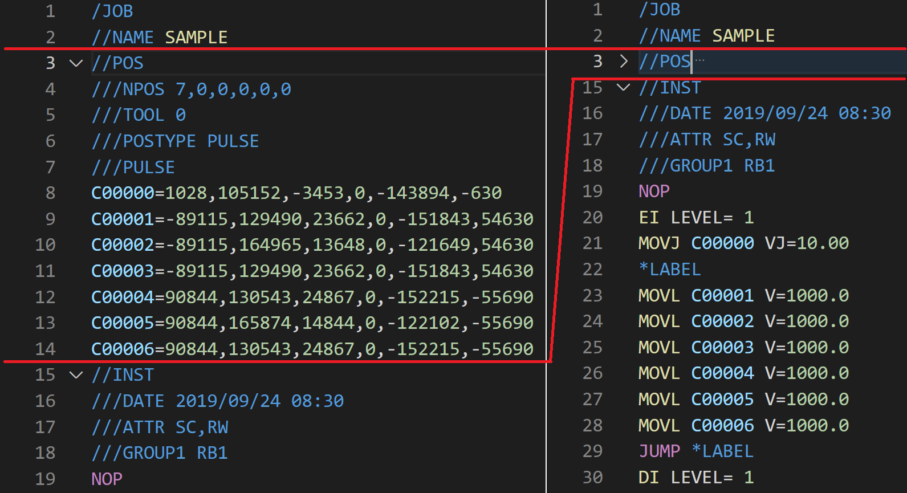Click the MOVL C00001 V=1000.0 instruction
The height and width of the screenshot is (493, 907).
coord(744,296)
